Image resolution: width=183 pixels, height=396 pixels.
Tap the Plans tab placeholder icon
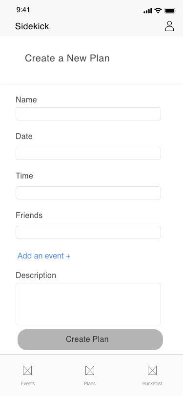[90, 371]
